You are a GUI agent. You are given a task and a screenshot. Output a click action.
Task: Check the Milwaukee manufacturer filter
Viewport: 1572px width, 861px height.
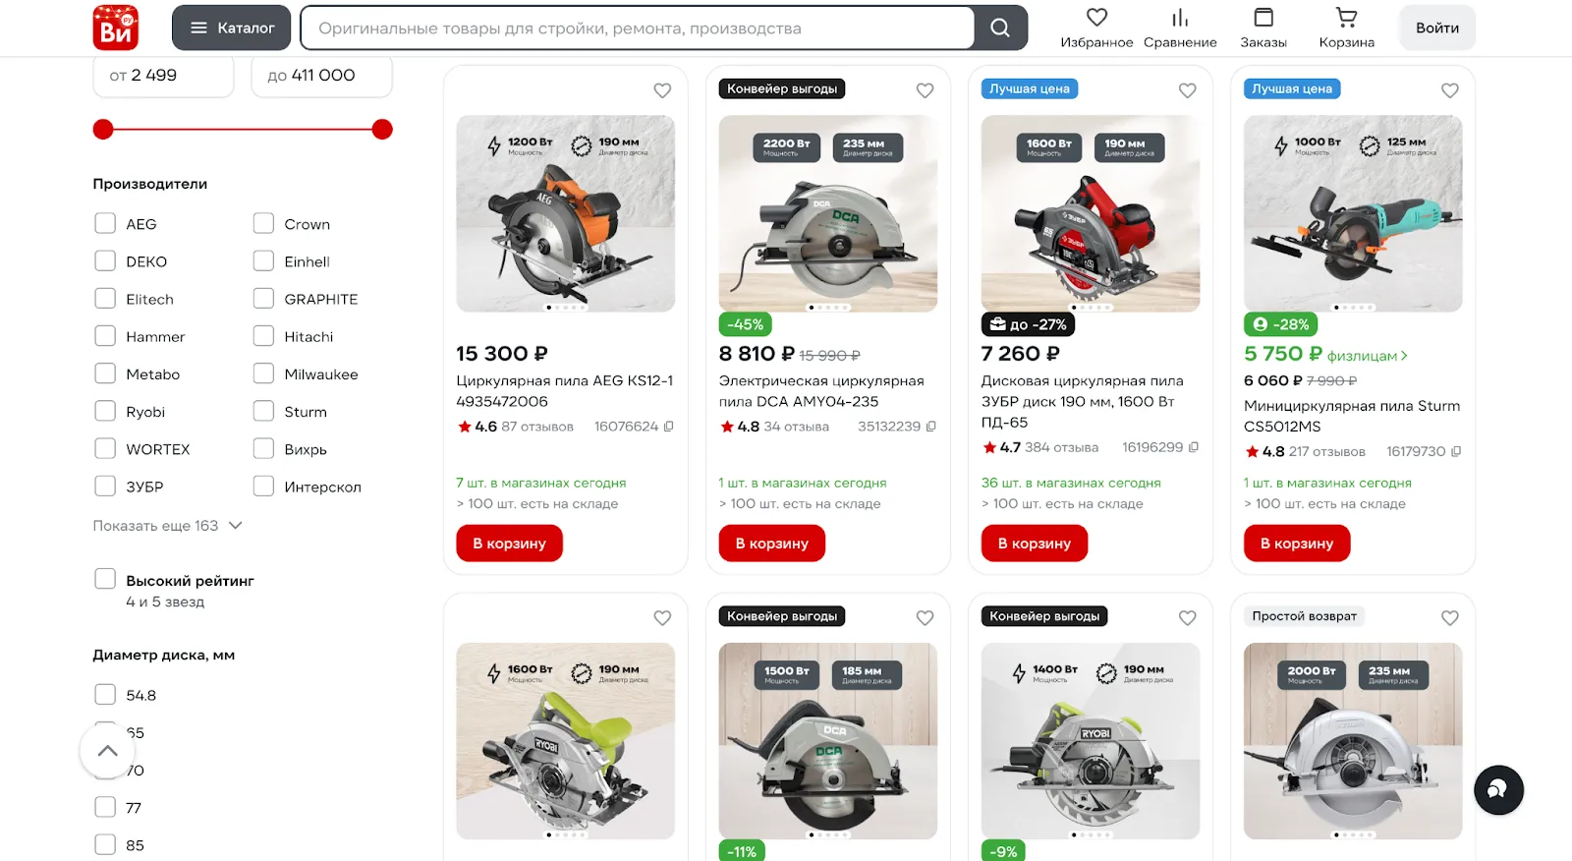263,373
